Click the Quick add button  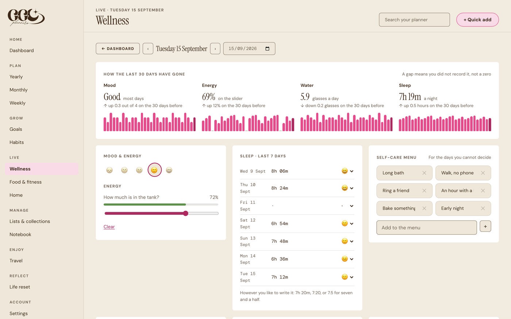click(477, 20)
